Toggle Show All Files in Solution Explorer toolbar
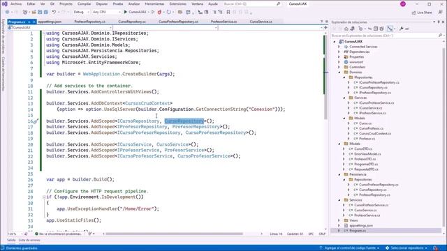The width and height of the screenshot is (447, 251). (382, 29)
